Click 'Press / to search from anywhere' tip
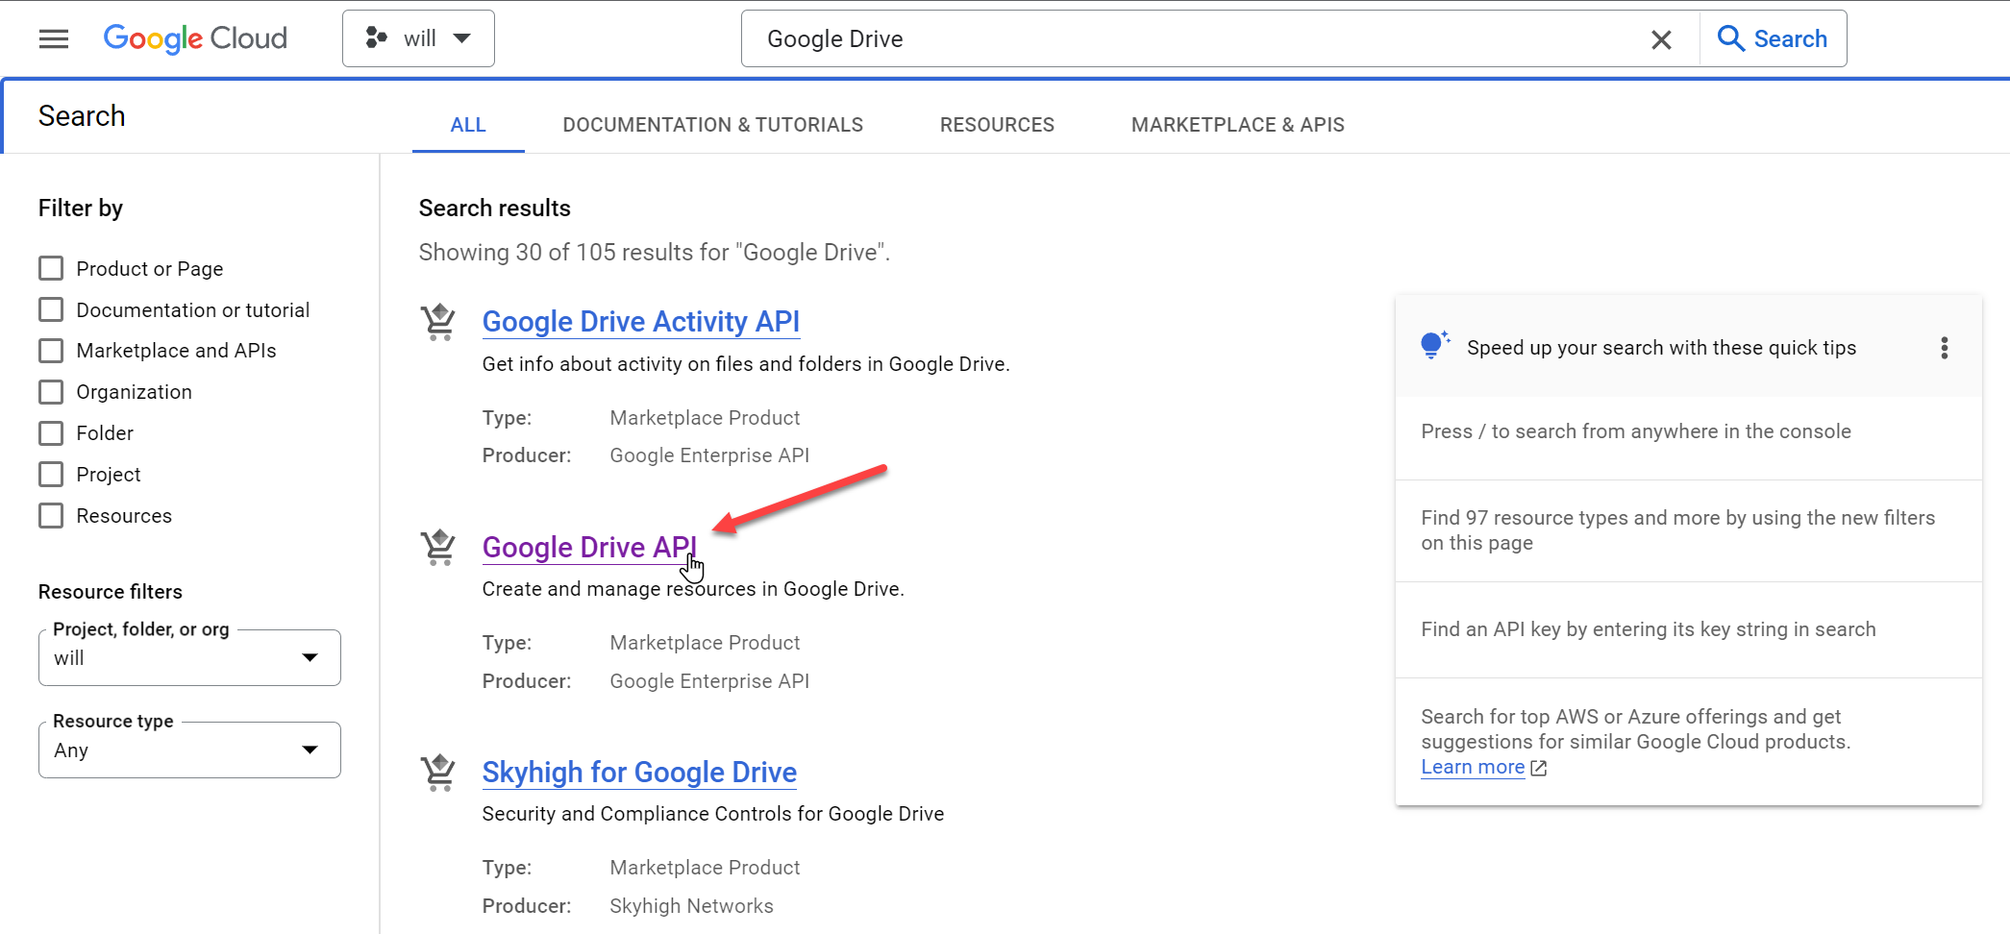Viewport: 2010px width, 934px height. tap(1636, 431)
